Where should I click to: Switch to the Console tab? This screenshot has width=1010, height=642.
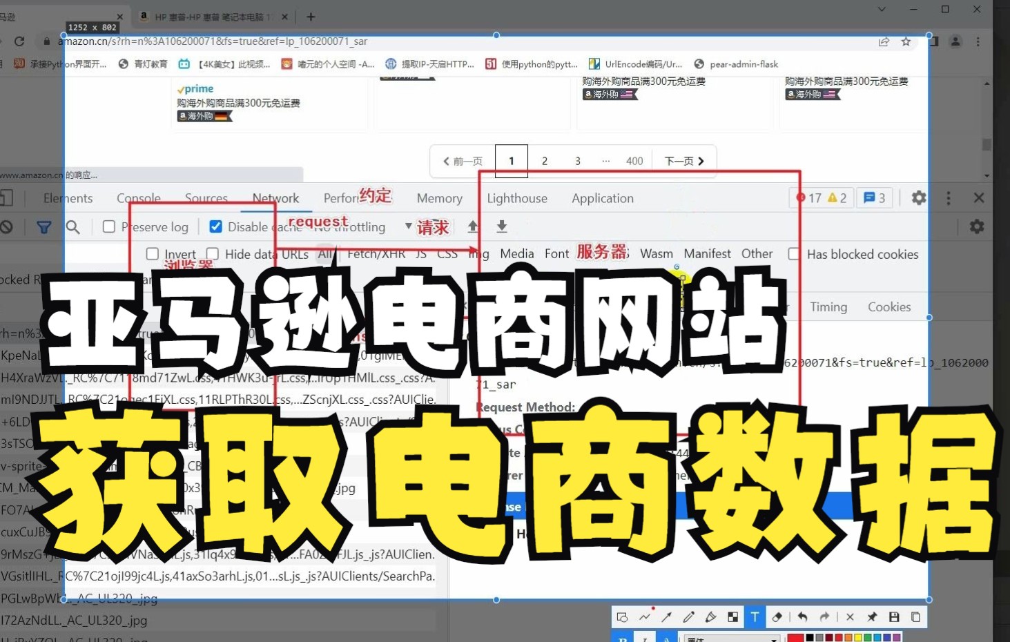coord(139,198)
